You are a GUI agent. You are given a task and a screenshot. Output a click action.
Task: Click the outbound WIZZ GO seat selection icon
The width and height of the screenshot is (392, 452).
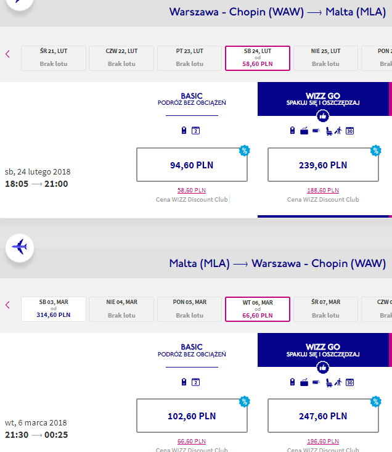tap(329, 131)
